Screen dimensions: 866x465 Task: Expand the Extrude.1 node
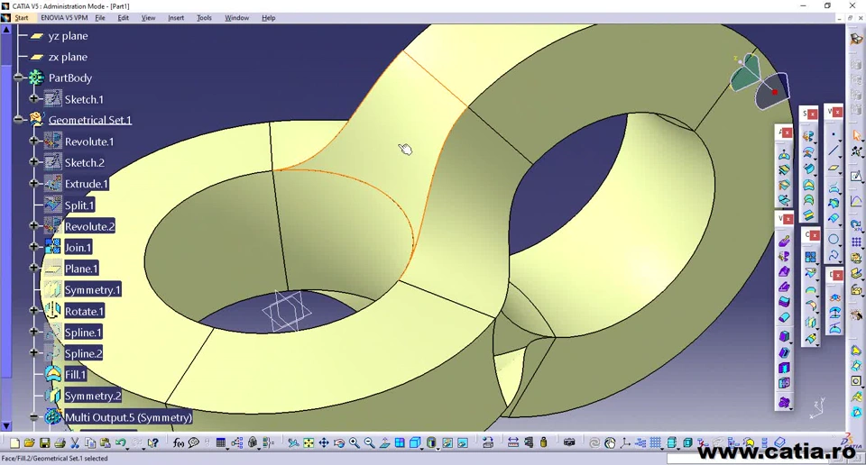pos(34,183)
